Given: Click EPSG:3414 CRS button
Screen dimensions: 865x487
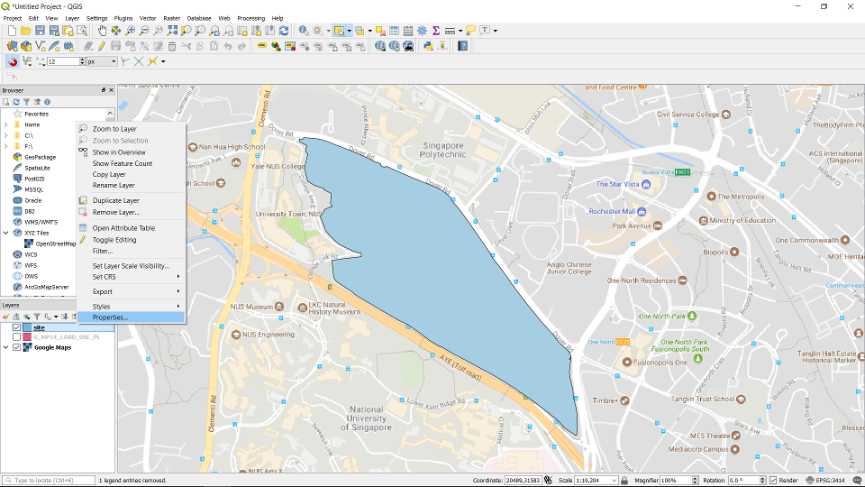Looking at the screenshot, I should point(826,481).
